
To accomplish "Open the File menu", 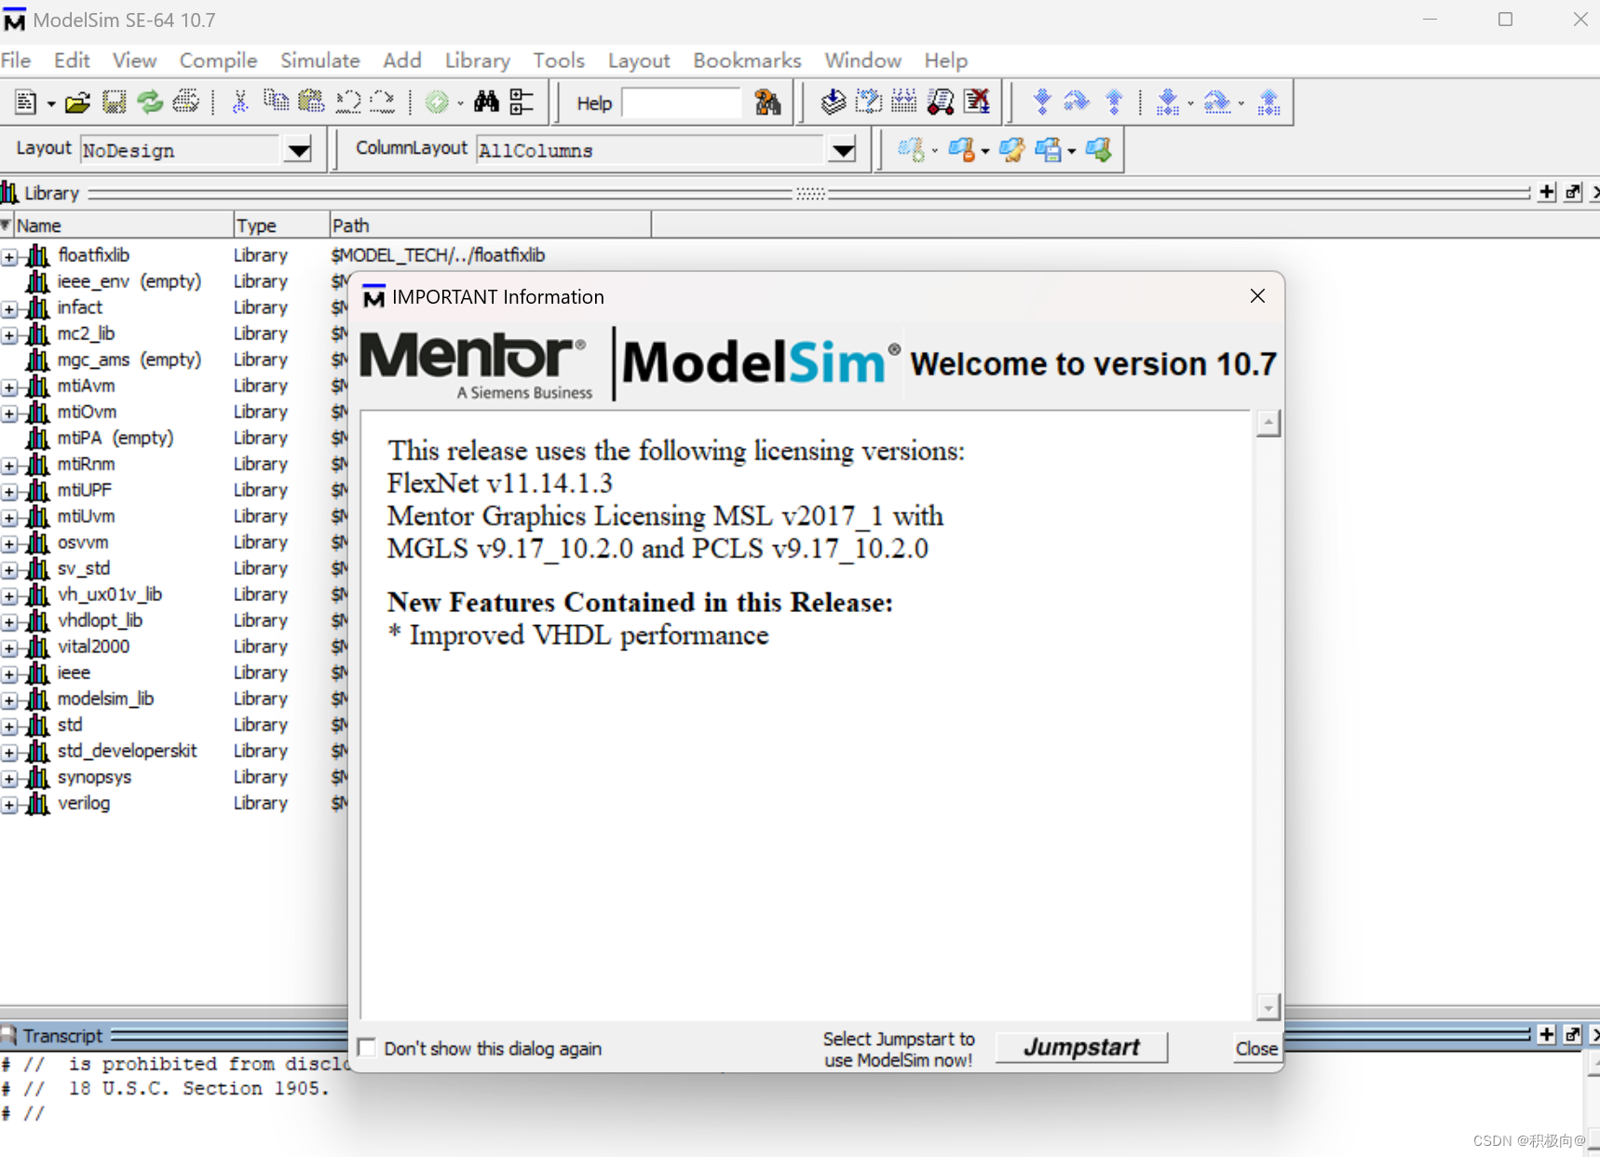I will (16, 61).
